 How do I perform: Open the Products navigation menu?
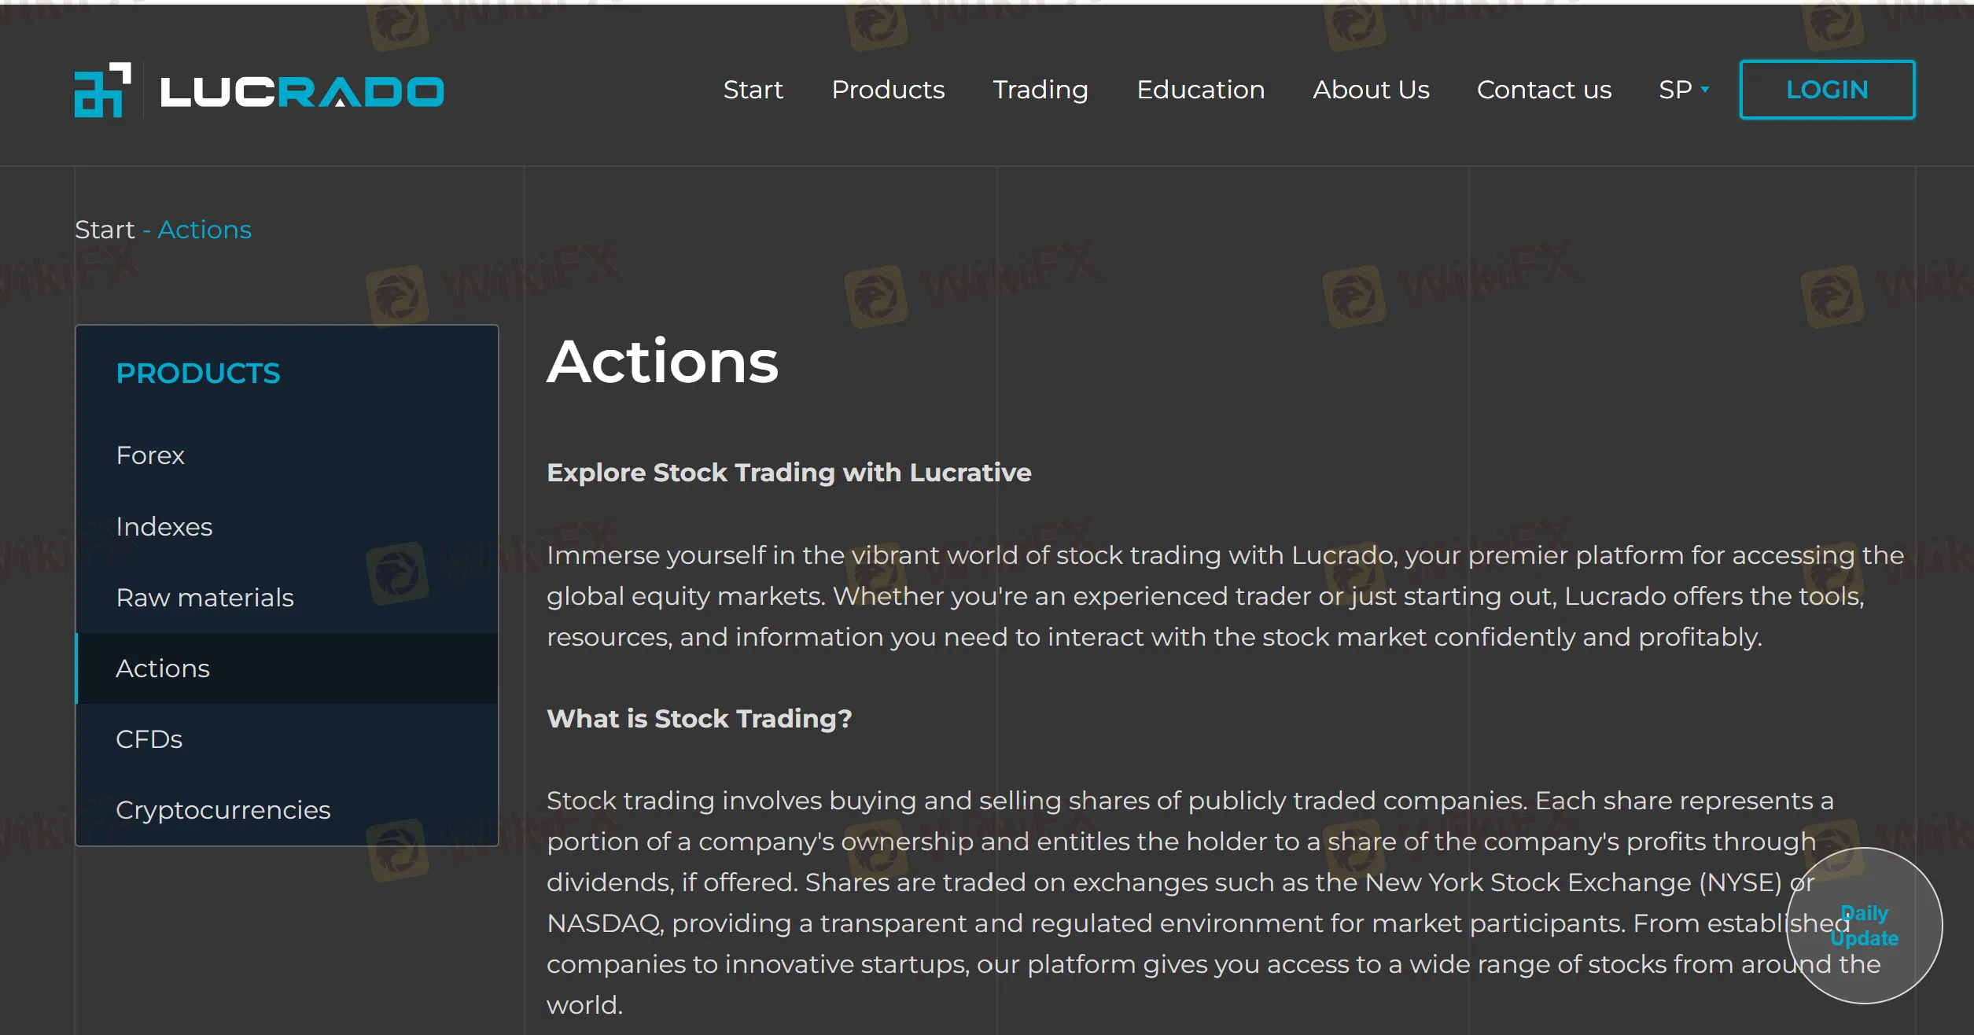pos(888,90)
